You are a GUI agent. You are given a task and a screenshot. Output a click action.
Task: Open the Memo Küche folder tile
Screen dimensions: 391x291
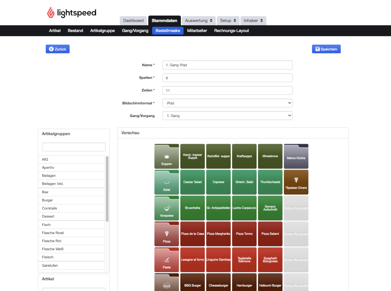296,156
